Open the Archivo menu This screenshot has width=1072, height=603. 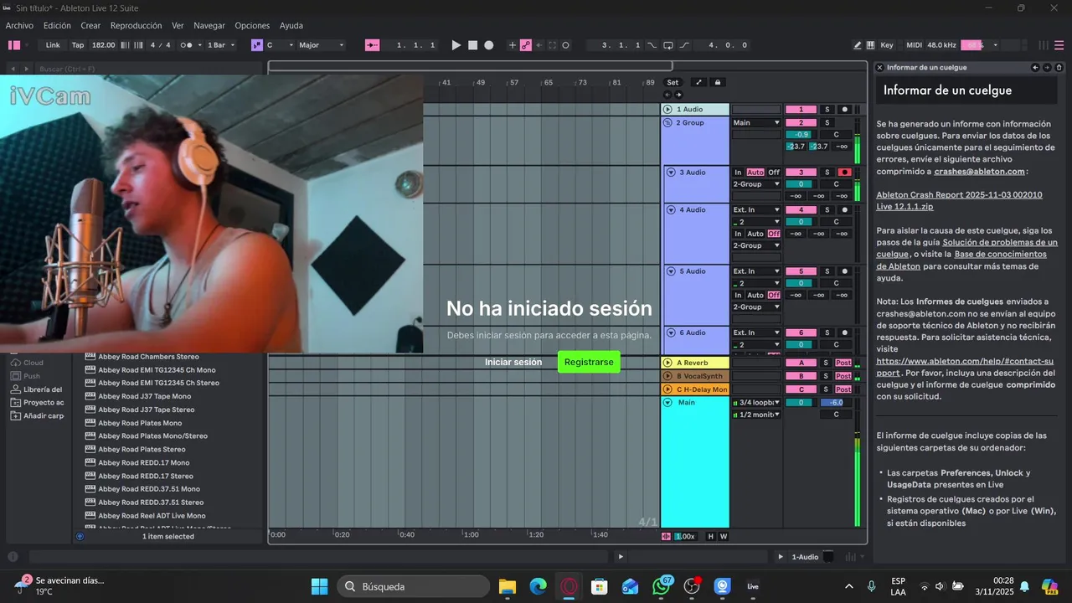click(x=19, y=26)
